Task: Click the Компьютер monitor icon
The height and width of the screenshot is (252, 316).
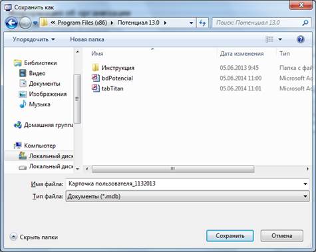Action: pyautogui.click(x=18, y=146)
